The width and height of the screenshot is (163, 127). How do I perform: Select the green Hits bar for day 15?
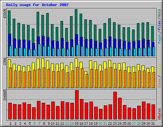click(76, 22)
